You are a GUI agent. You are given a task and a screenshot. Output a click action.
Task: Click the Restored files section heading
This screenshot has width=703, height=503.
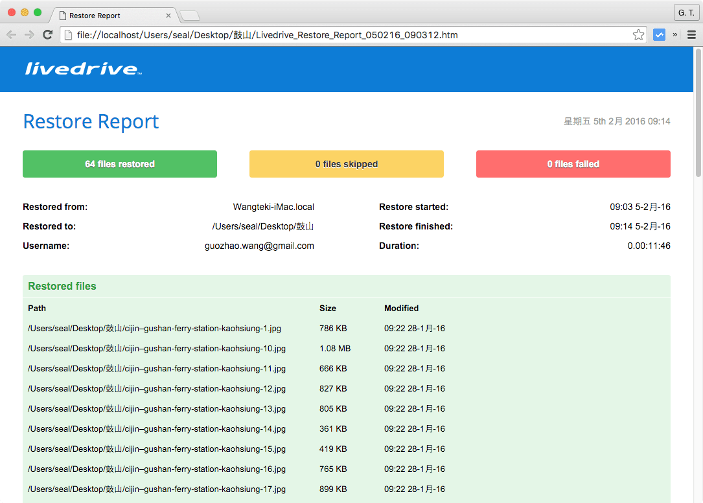click(62, 287)
